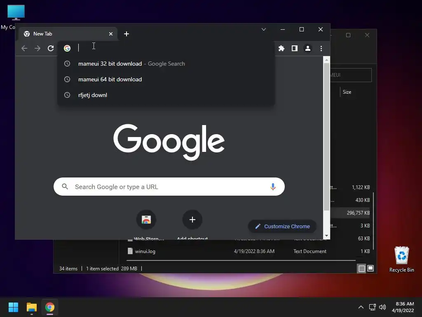The height and width of the screenshot is (317, 422).
Task: Click the Chrome forward arrow
Action: [38, 48]
